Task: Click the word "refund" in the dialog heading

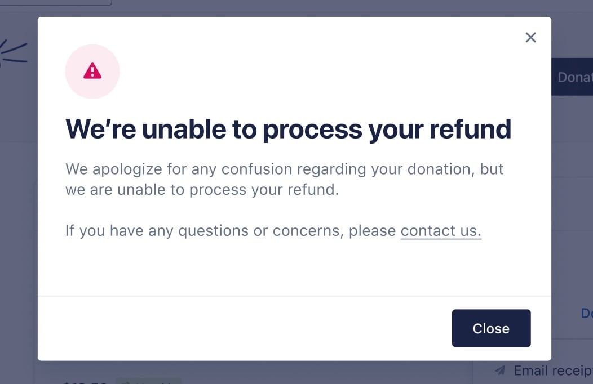Action: (470, 129)
